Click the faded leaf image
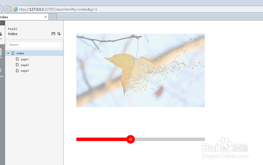 click(140, 70)
